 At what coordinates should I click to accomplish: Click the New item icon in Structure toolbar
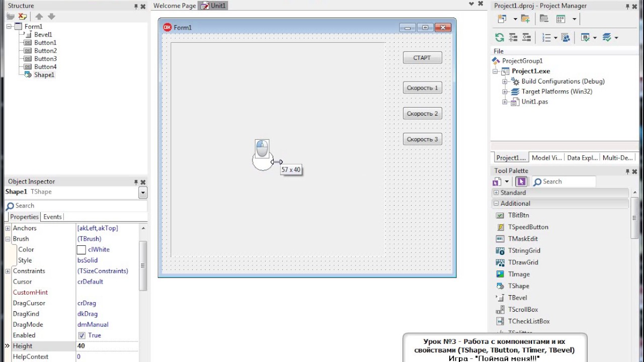[x=10, y=17]
